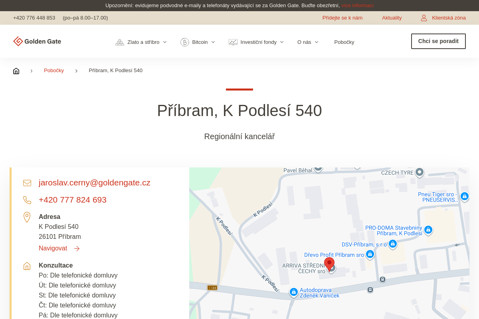479x319 pixels.
Task: Click the K Podlesí 540 address line
Action: 59,227
